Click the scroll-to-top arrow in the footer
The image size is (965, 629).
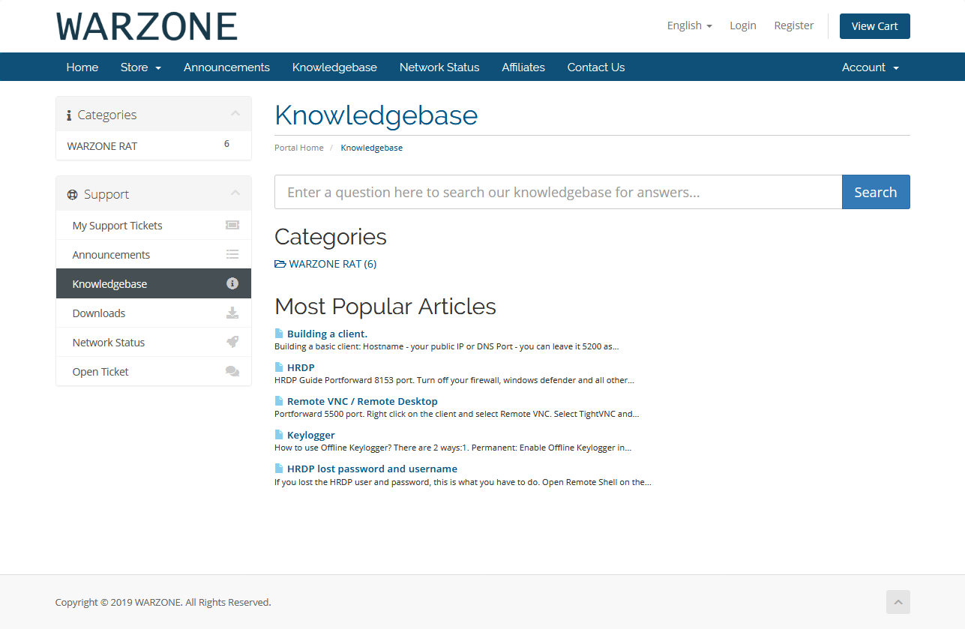coord(898,602)
